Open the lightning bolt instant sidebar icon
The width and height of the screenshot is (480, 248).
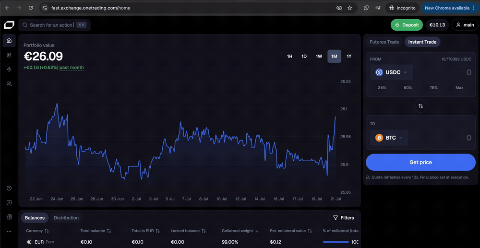tap(9, 70)
